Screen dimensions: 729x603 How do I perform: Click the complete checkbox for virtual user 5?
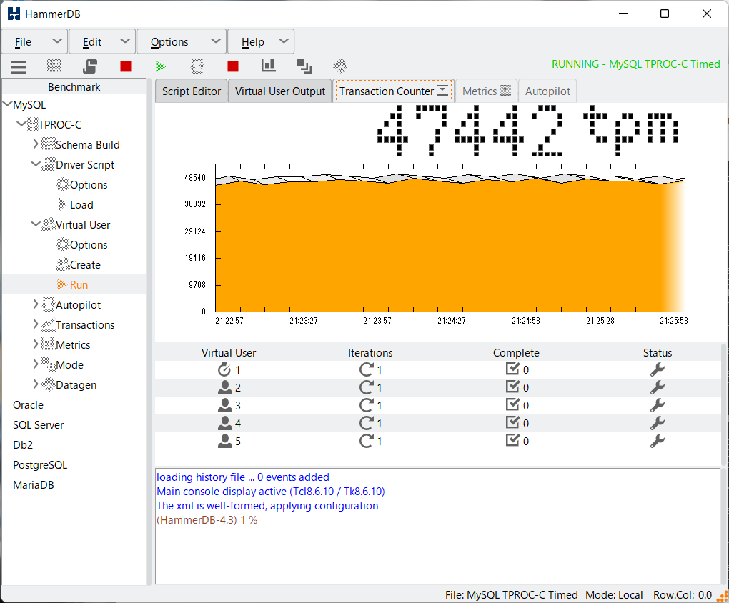tap(512, 440)
